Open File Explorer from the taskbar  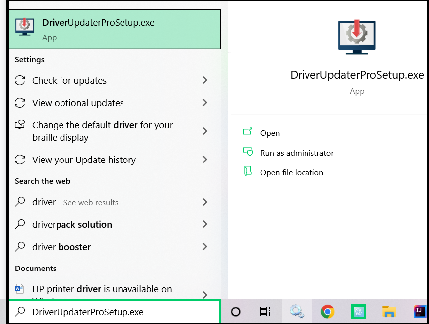389,312
